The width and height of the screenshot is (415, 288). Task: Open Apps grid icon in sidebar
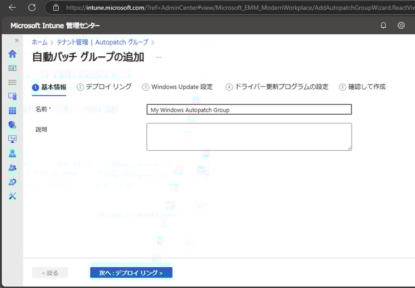pyautogui.click(x=13, y=110)
